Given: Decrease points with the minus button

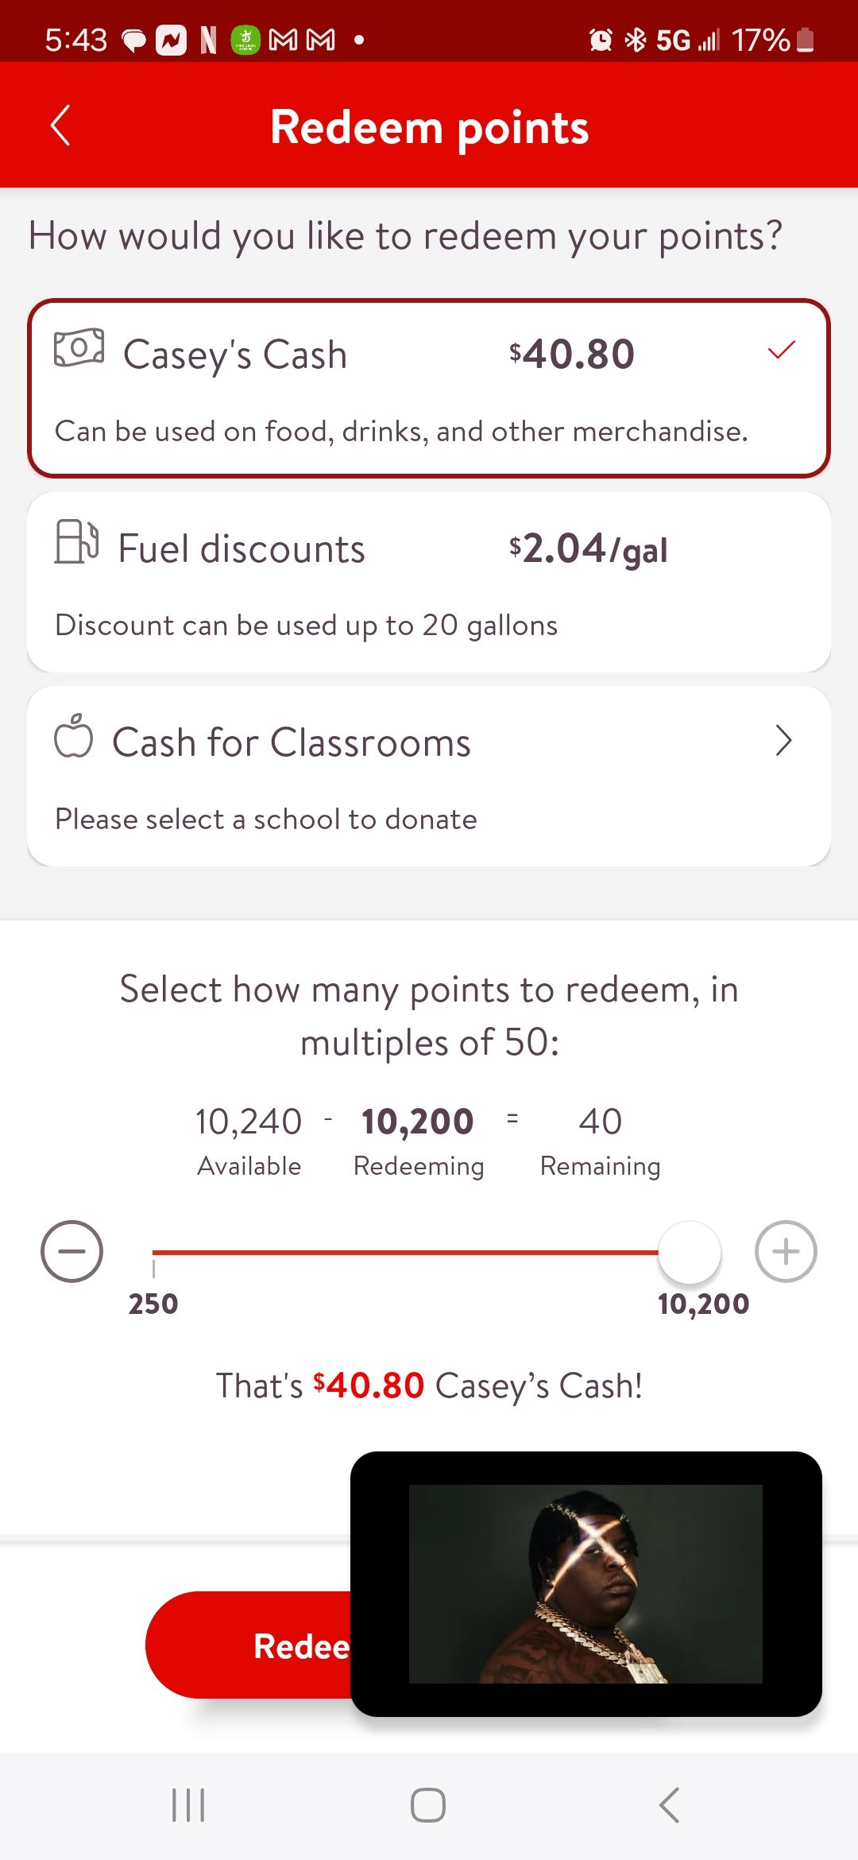Looking at the screenshot, I should tap(71, 1251).
